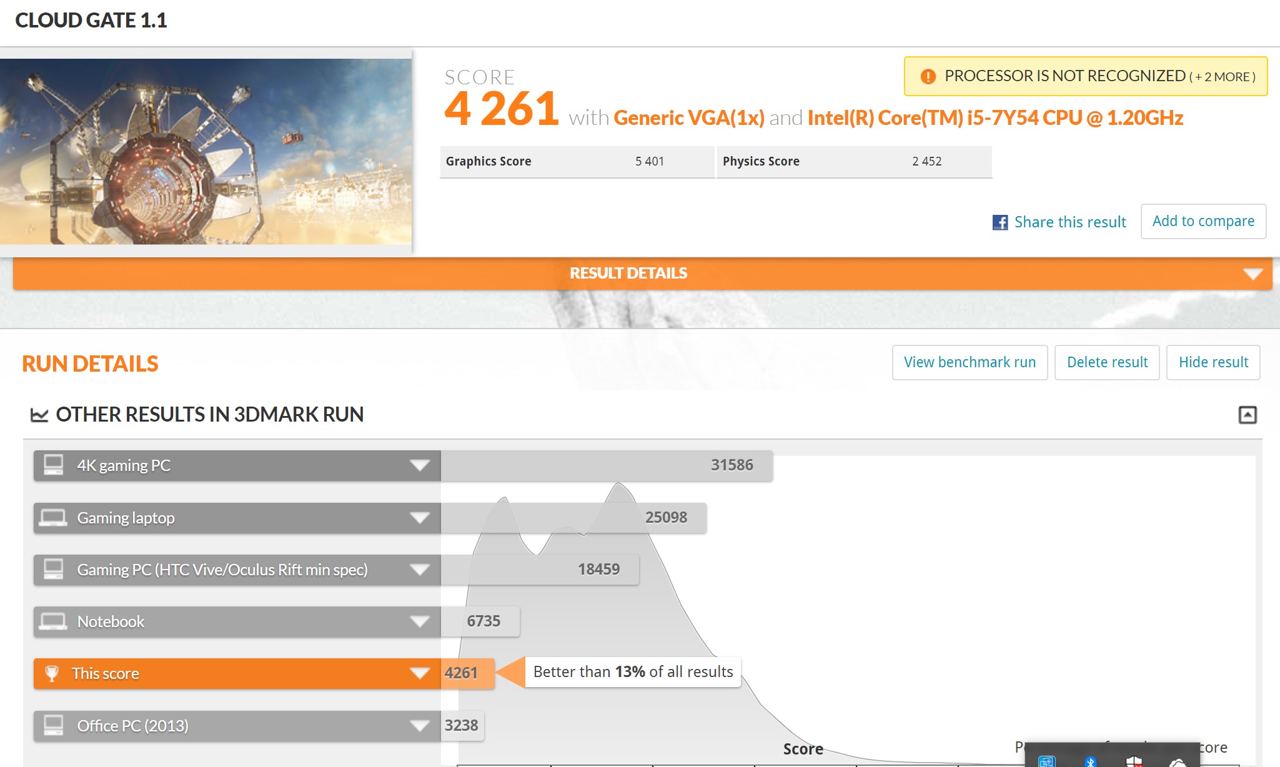This screenshot has width=1280, height=767.
Task: Click the trophy icon on This score row
Action: [52, 673]
